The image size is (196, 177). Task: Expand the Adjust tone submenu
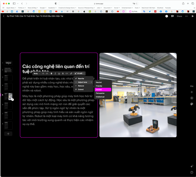(x=83, y=82)
